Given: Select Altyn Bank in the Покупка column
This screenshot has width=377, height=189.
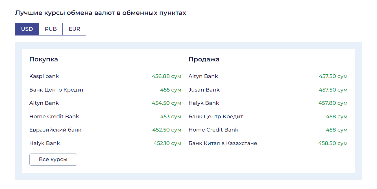Looking at the screenshot, I should (44, 103).
